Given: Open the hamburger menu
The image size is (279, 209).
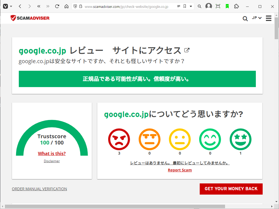Looking at the screenshot, I should 269,18.
